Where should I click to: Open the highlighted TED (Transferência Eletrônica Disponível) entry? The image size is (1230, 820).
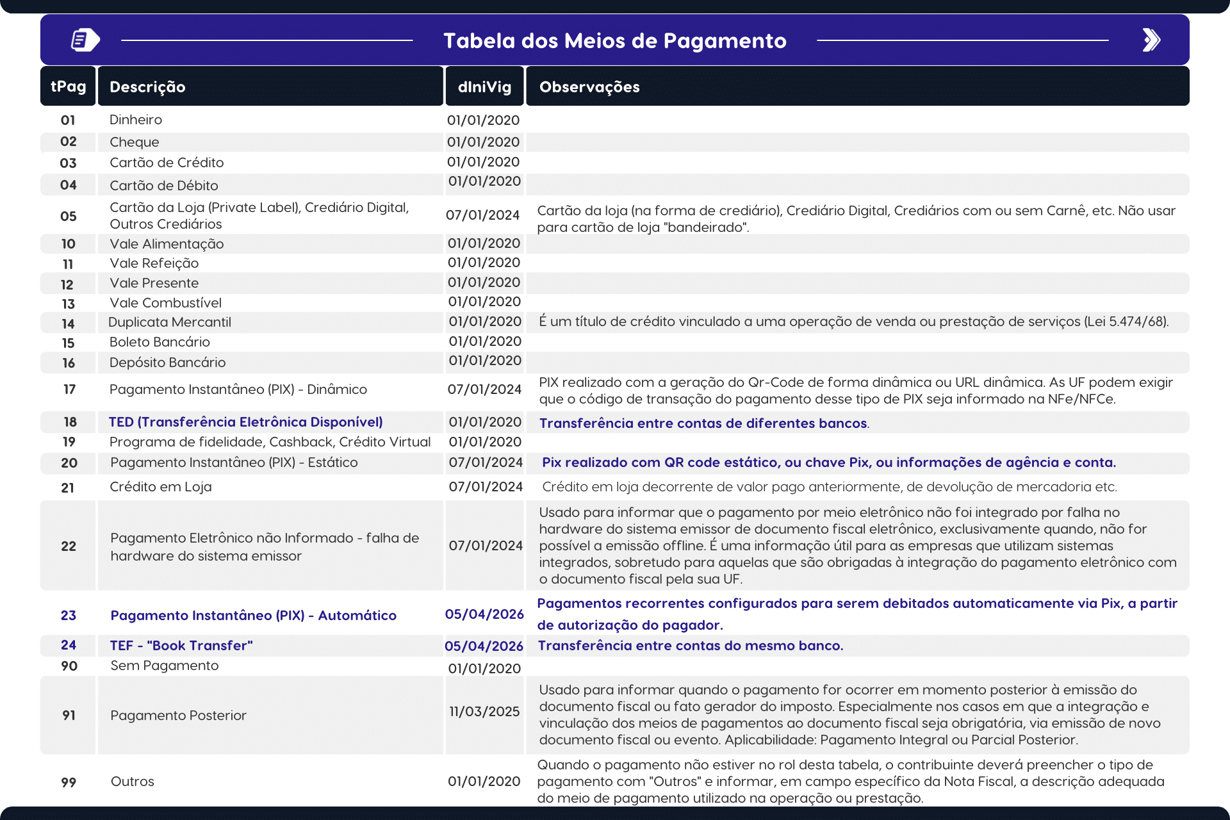[x=246, y=422]
